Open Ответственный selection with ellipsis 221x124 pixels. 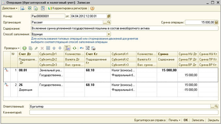click(213, 106)
